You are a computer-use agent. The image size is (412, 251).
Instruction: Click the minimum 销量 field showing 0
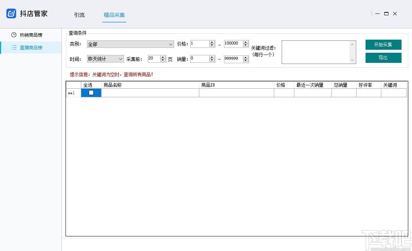[x=200, y=59]
